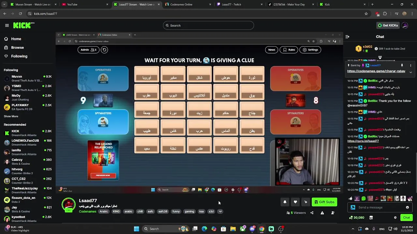Viewport: 417px width, 234px height.
Task: Click the user profile avatar top right
Action: 405,25
